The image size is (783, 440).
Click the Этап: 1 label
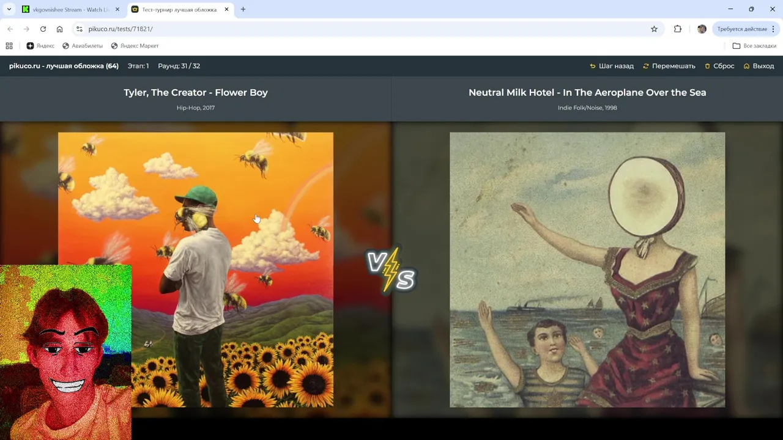pos(138,66)
